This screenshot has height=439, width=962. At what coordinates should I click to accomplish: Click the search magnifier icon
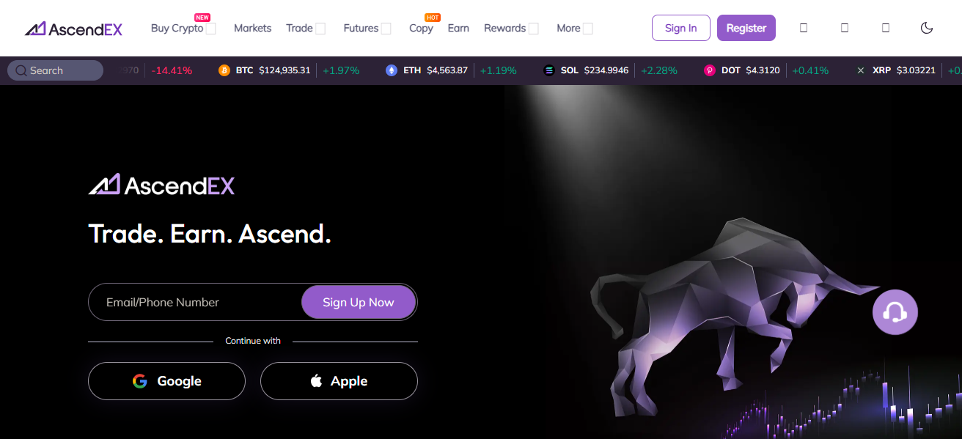click(x=21, y=70)
